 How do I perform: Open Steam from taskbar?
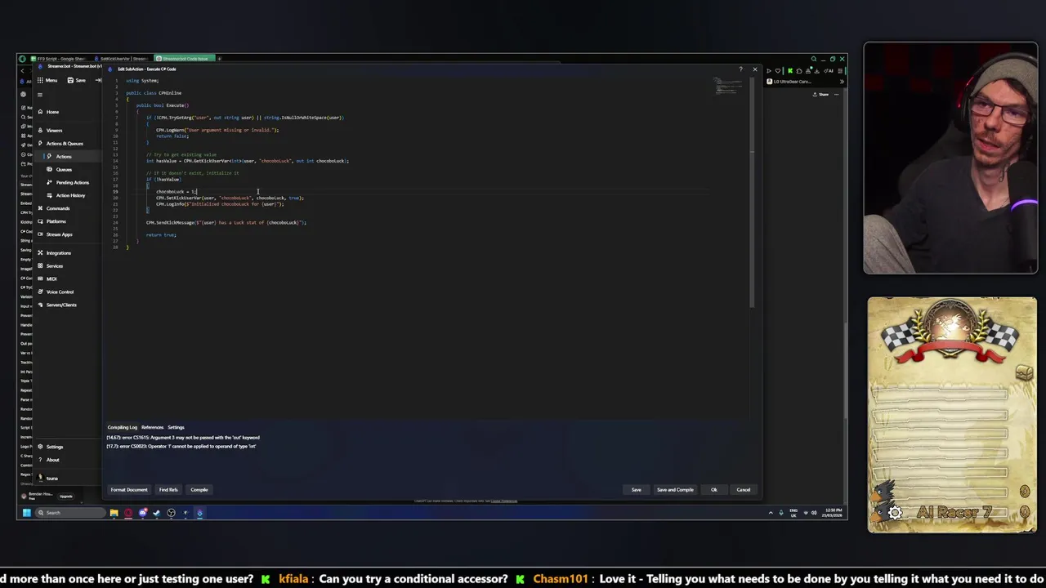point(157,513)
